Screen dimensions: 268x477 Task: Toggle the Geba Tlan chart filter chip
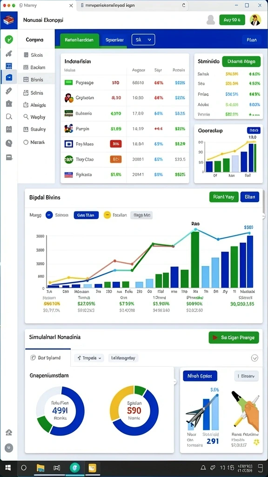pos(86,215)
